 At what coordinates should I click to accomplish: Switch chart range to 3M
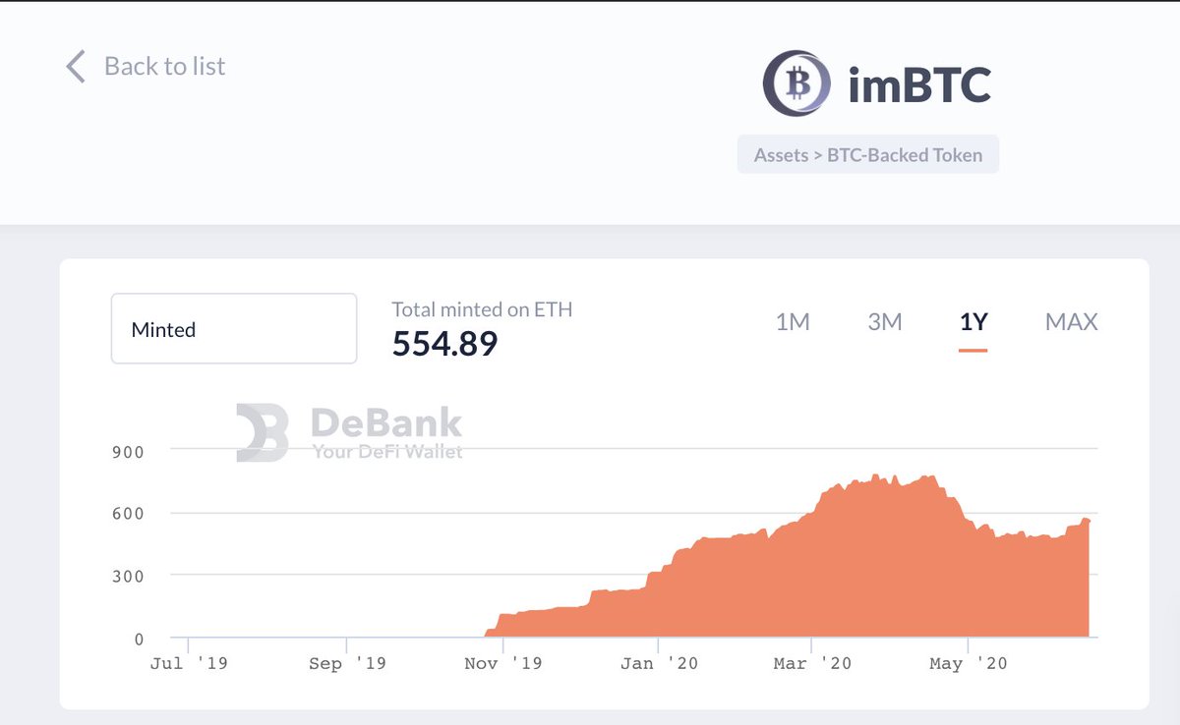click(x=885, y=322)
